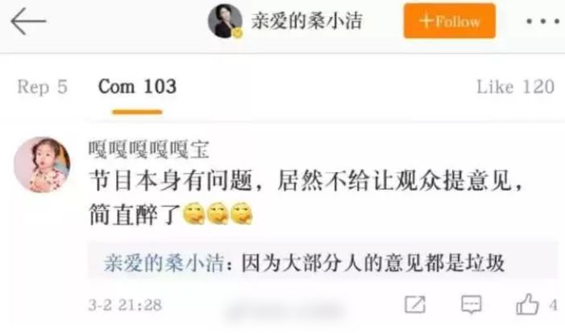Tap 亲爱的桑小洁 name in the reply box
Image resolution: width=565 pixels, height=333 pixels.
click(164, 263)
